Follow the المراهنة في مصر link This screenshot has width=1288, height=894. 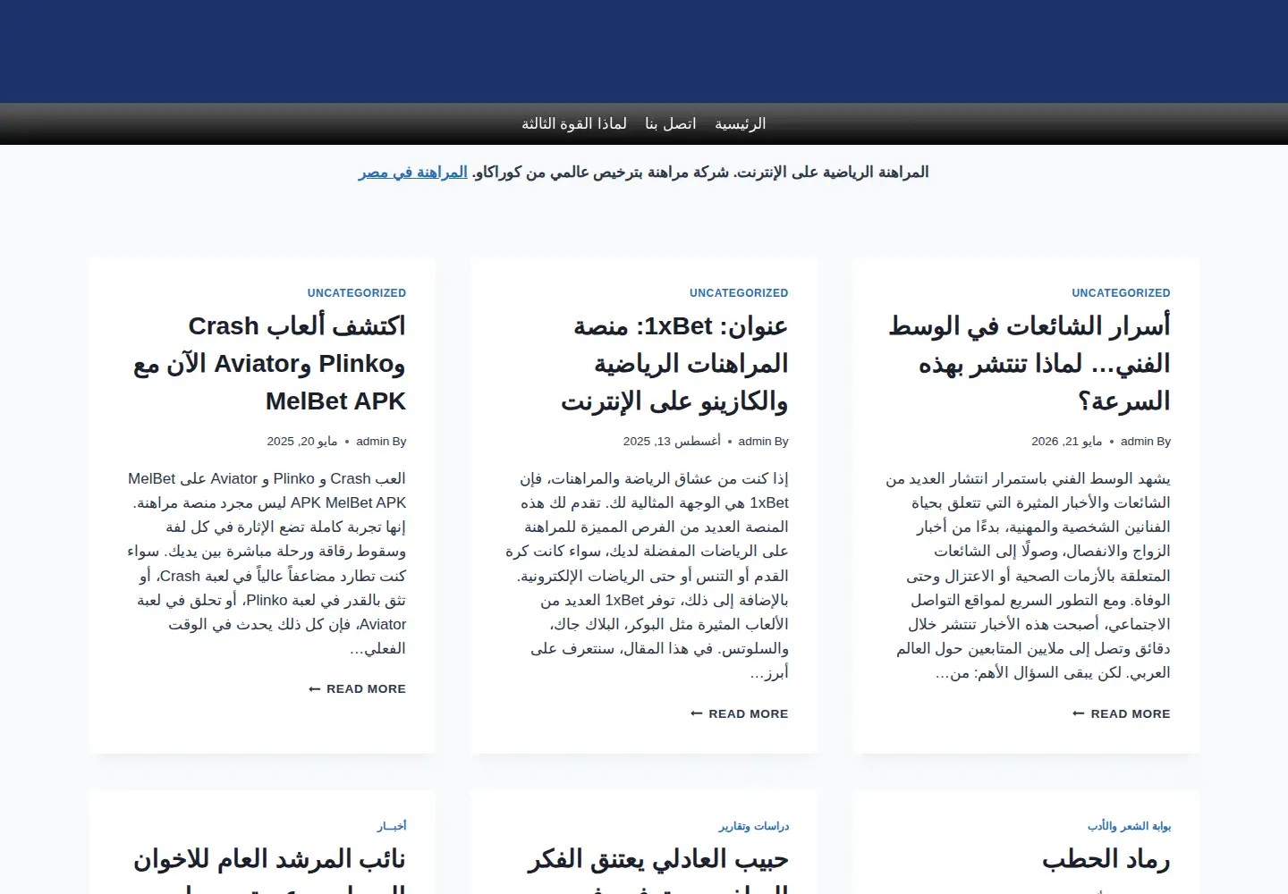[413, 172]
